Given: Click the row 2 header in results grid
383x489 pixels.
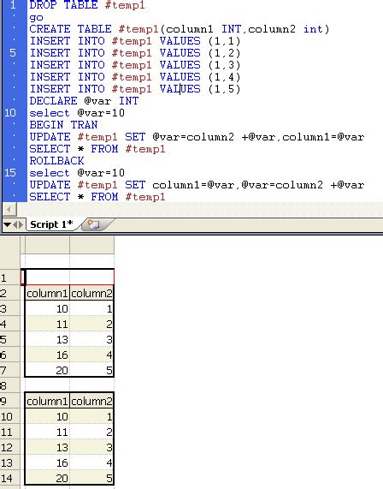Looking at the screenshot, I should 10,293.
